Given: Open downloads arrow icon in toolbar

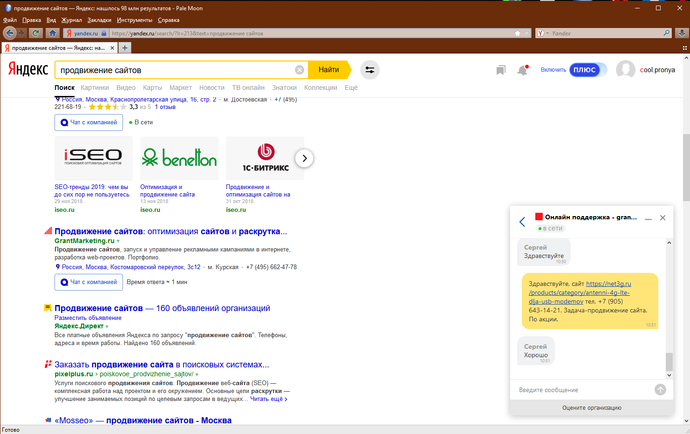Looking at the screenshot, I should click(x=682, y=33).
